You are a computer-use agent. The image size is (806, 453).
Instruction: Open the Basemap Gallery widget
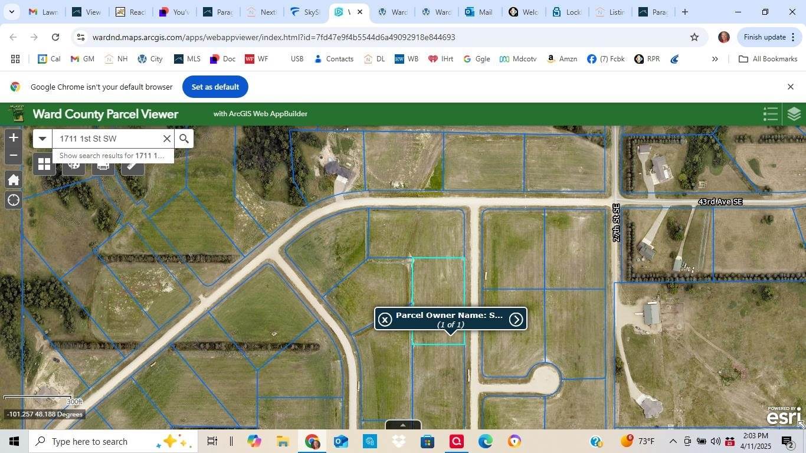(x=44, y=165)
